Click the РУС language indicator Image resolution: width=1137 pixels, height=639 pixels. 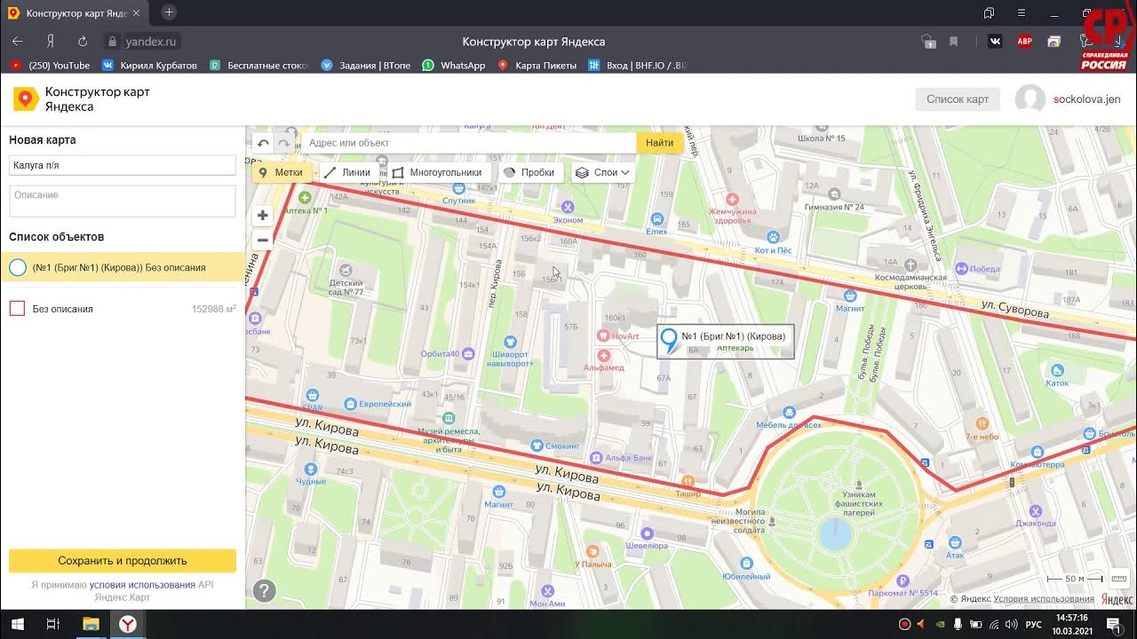pos(1033,625)
